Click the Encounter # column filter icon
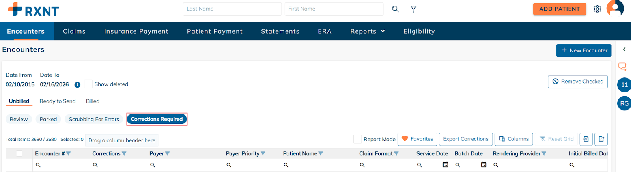Viewport: 631px width, 172px height. tap(69, 153)
